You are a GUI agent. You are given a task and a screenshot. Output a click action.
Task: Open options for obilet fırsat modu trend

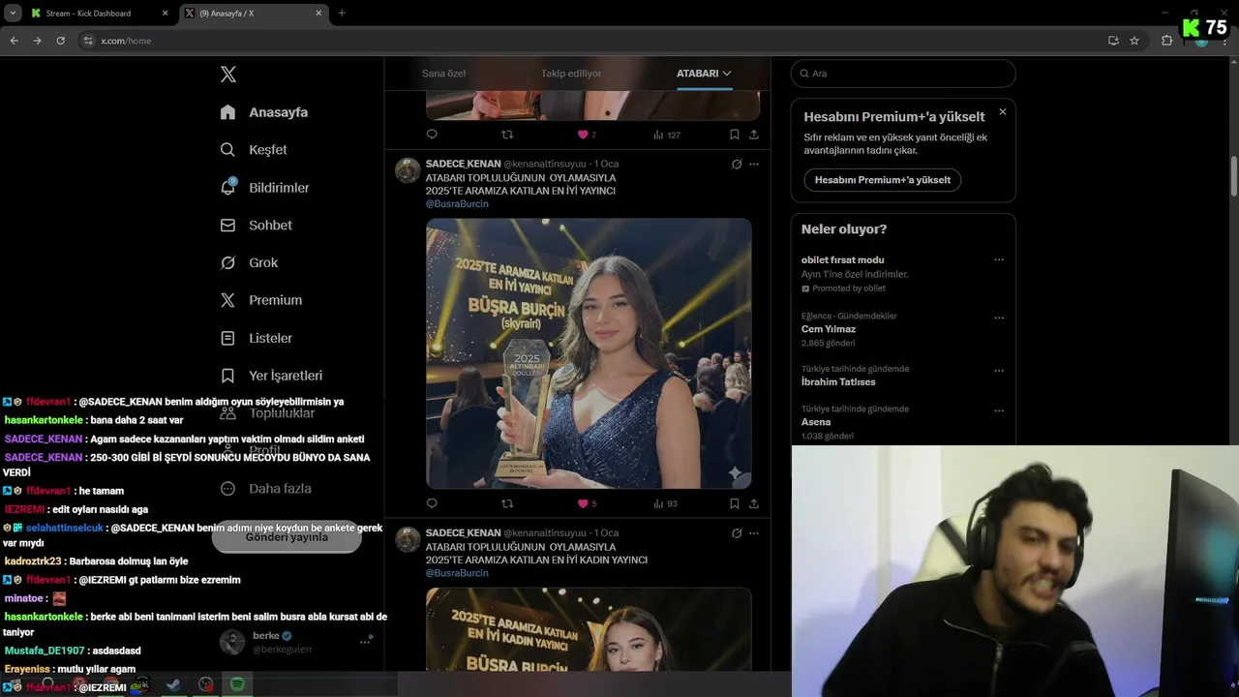[x=999, y=259]
